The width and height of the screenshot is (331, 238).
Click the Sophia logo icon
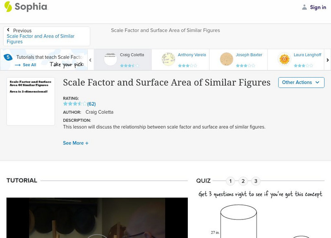tap(8, 7)
